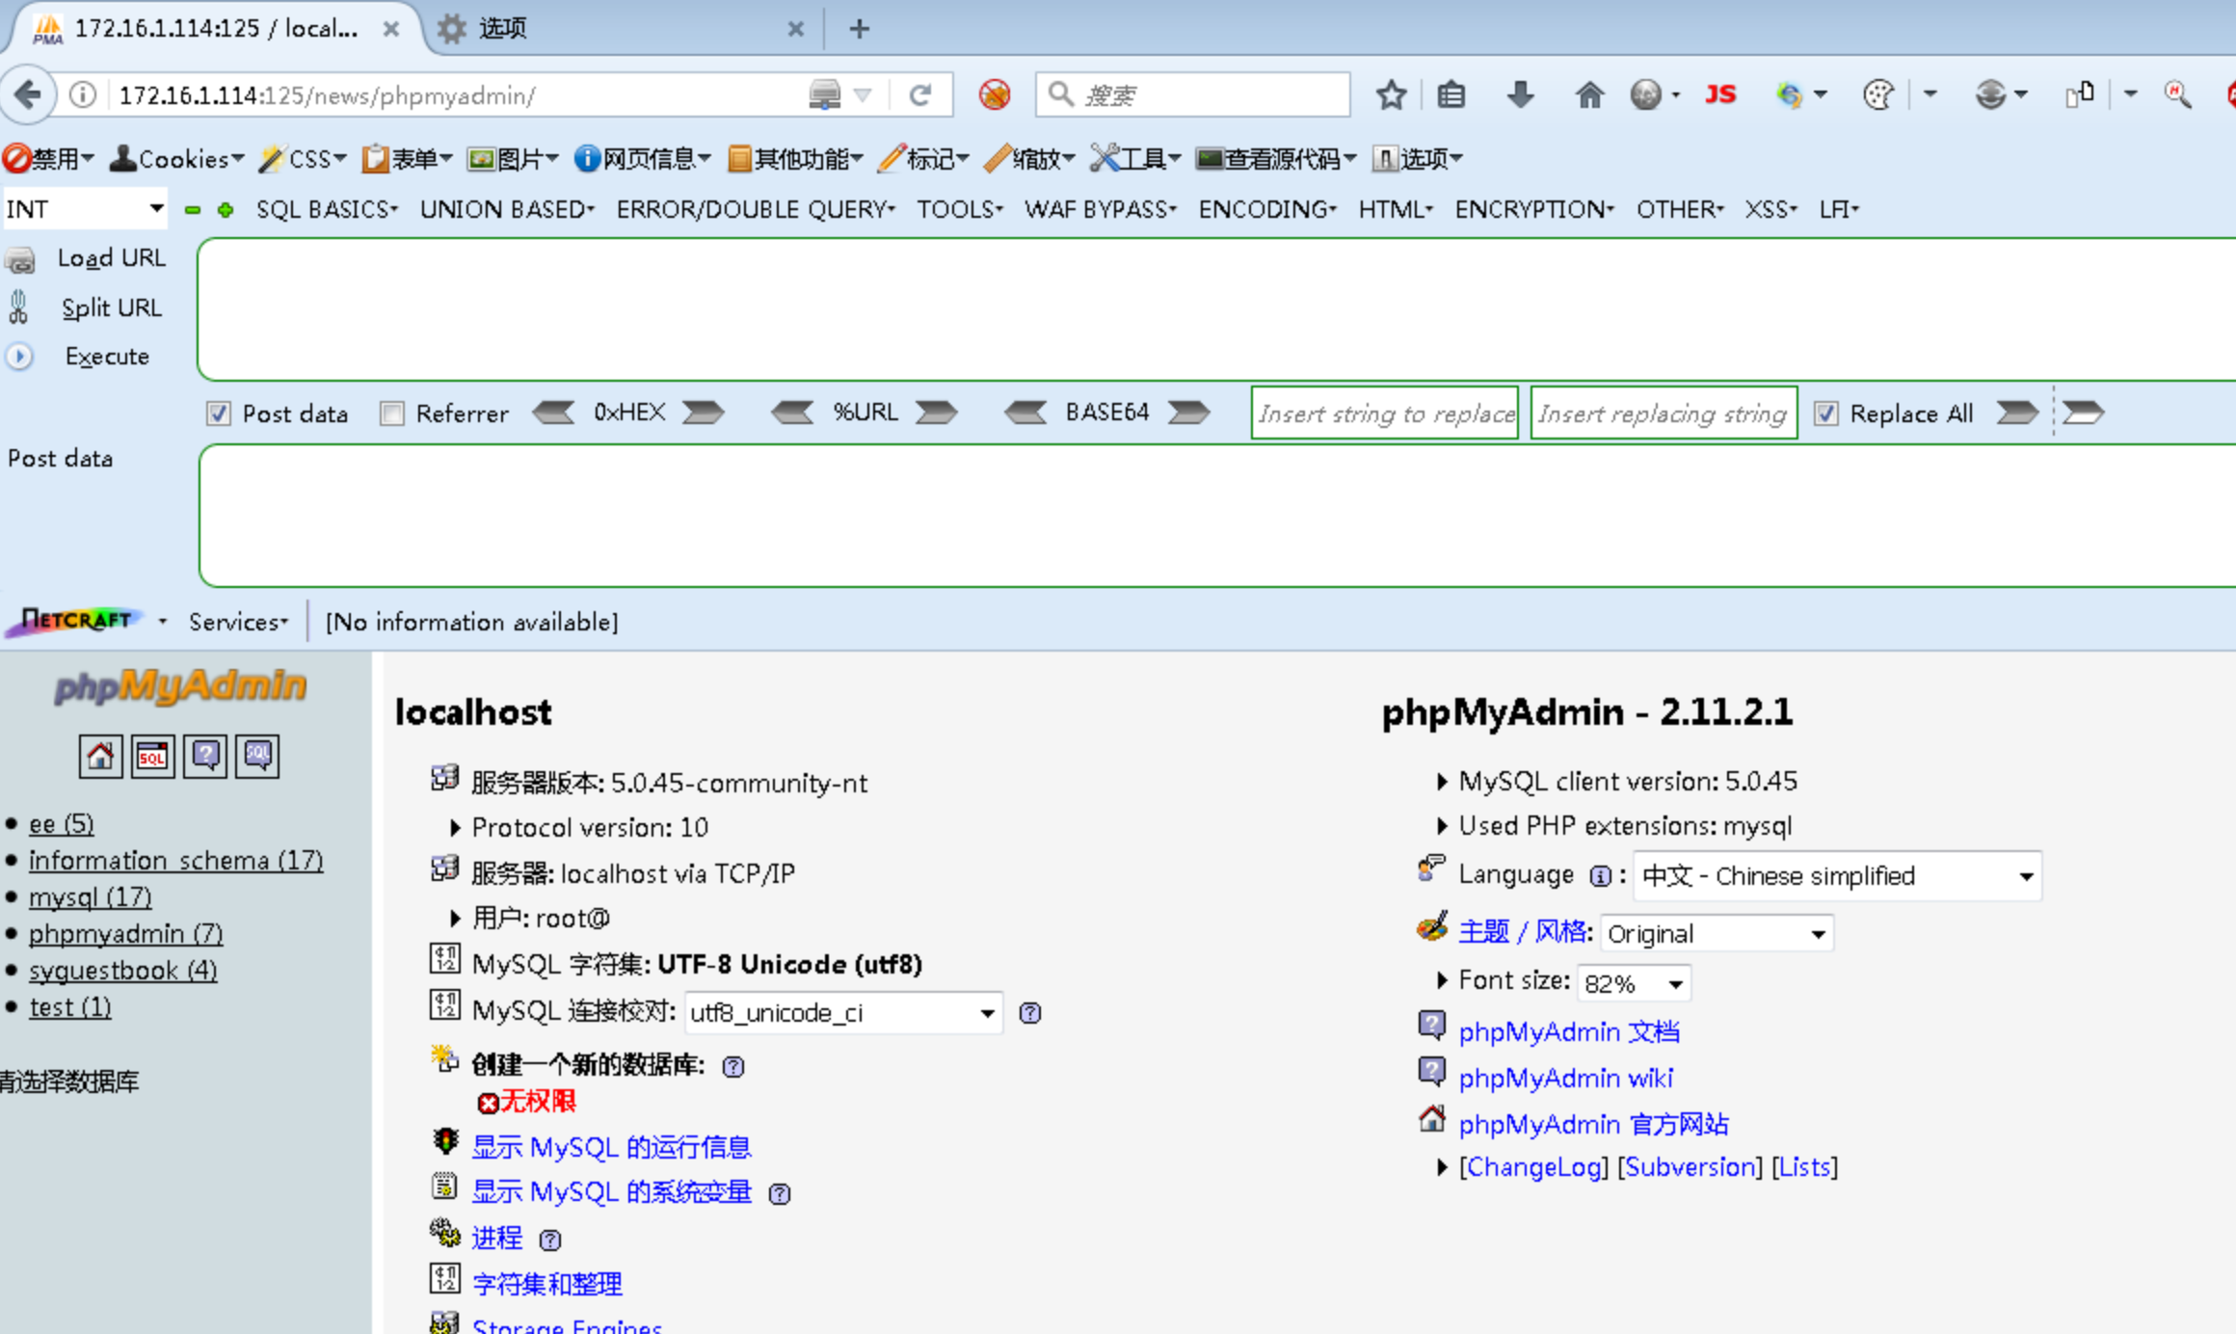
Task: Open the MySQL connection collation dropdown
Action: [x=842, y=1013]
